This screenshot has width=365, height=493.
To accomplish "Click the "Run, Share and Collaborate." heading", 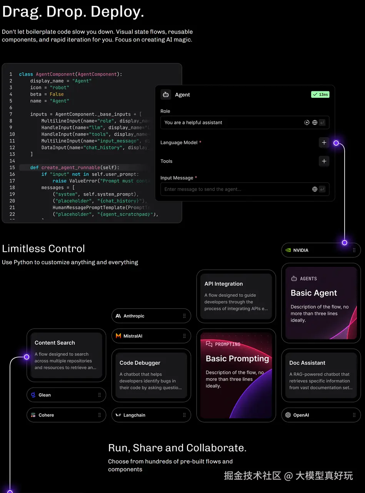I will coord(177,448).
